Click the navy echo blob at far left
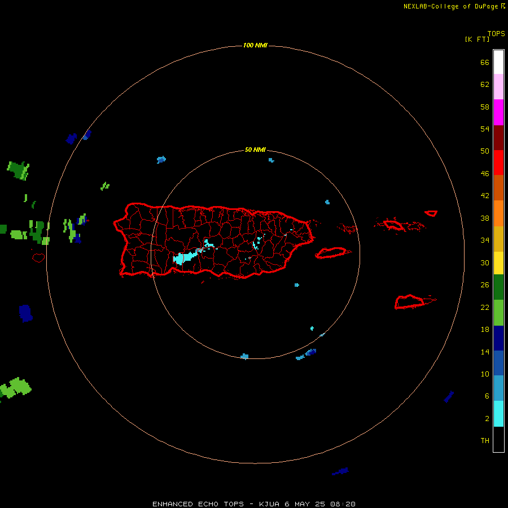This screenshot has height=508, width=508. tap(25, 313)
